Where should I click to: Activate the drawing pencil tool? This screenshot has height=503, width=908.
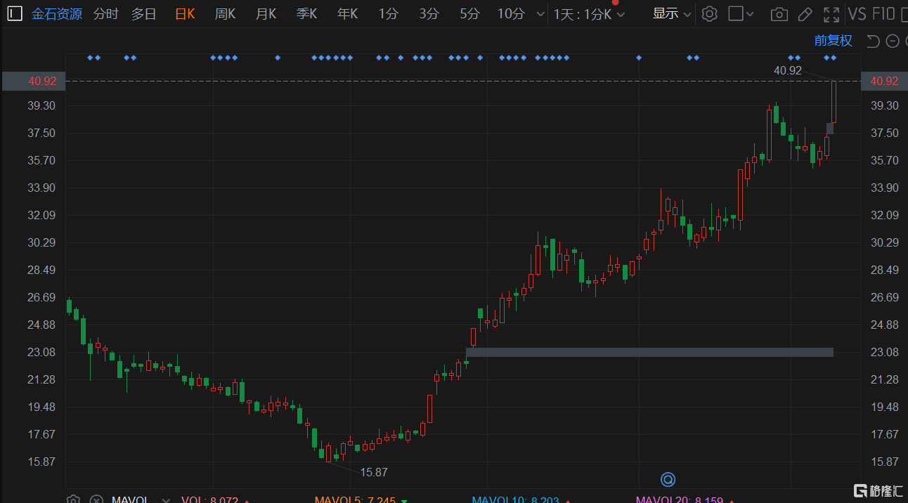(x=805, y=14)
